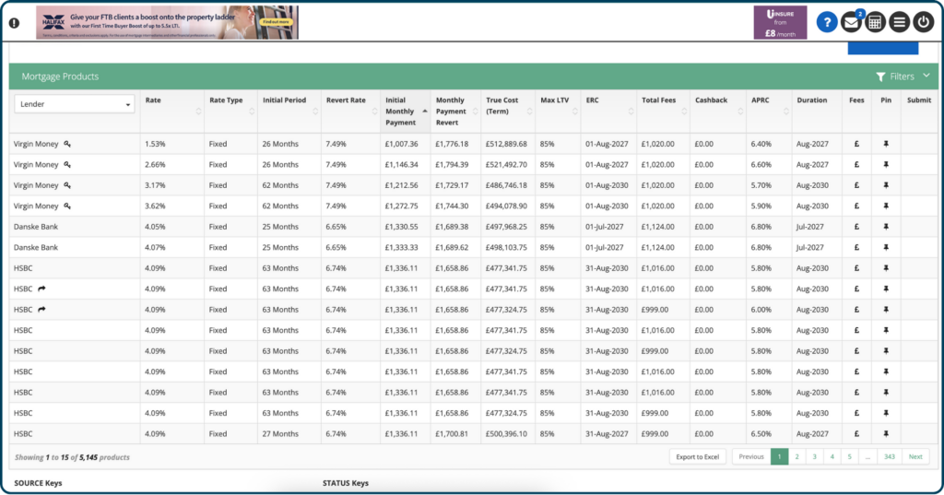This screenshot has width=944, height=495.
Task: Click the 6.40% APRC value
Action: pyautogui.click(x=761, y=144)
